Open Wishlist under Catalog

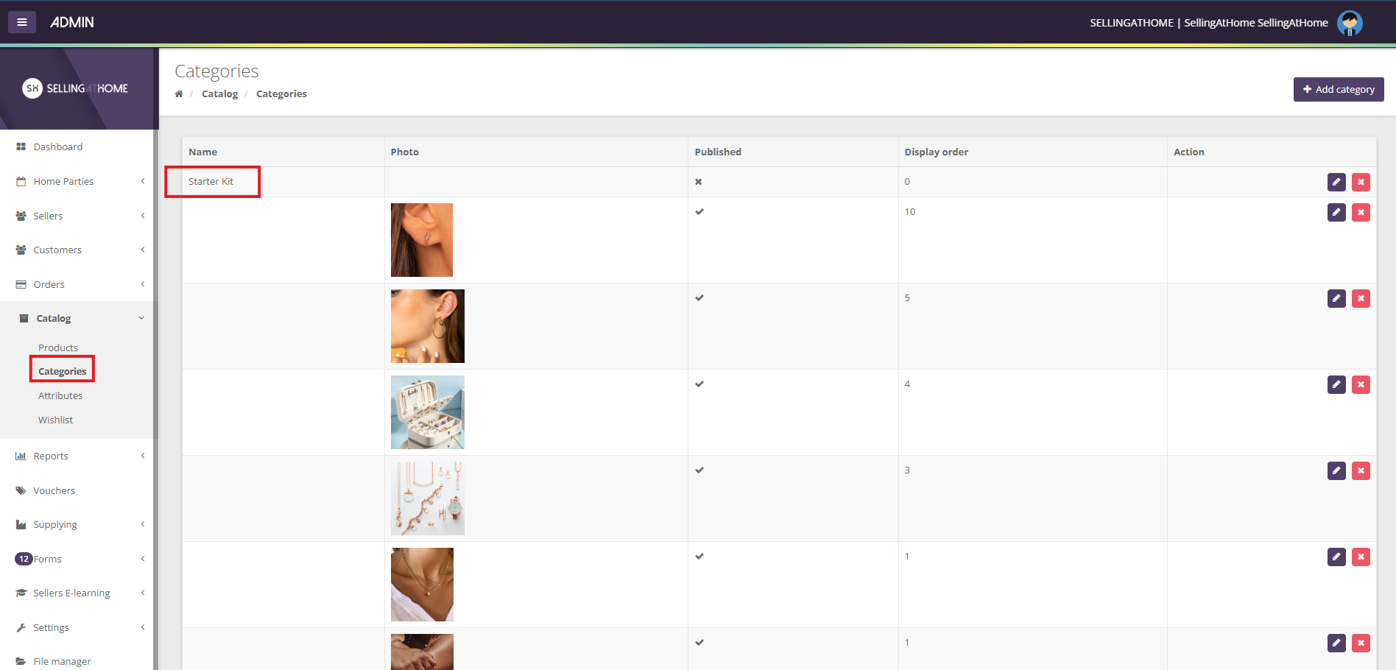click(55, 420)
